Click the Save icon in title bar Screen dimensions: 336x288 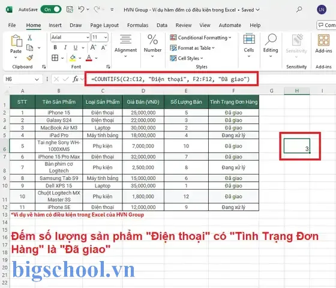[x=70, y=10]
